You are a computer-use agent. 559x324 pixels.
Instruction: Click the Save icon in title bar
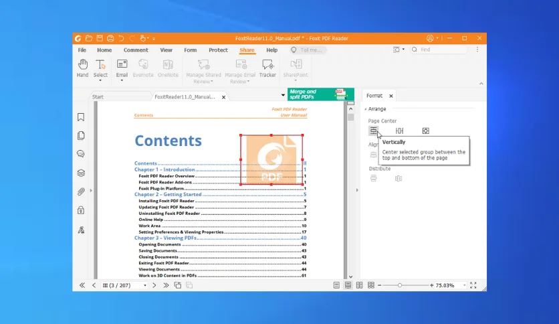coord(100,38)
